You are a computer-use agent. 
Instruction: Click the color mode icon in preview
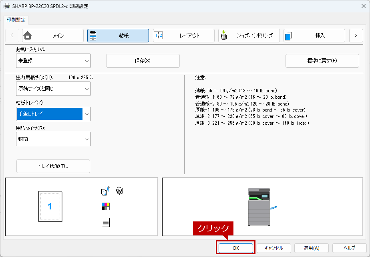106,206
